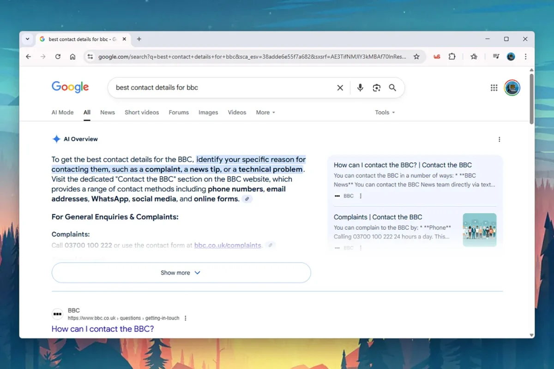Viewport: 554px width, 369px height.
Task: Open the Extensions puzzle icon
Action: (452, 57)
